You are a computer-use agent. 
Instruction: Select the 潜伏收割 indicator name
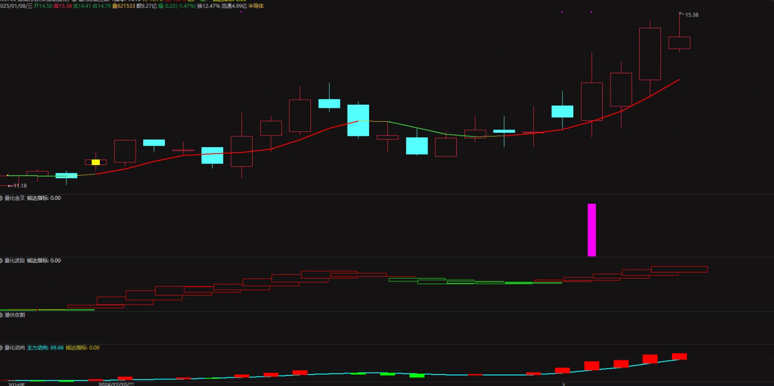tap(15, 315)
